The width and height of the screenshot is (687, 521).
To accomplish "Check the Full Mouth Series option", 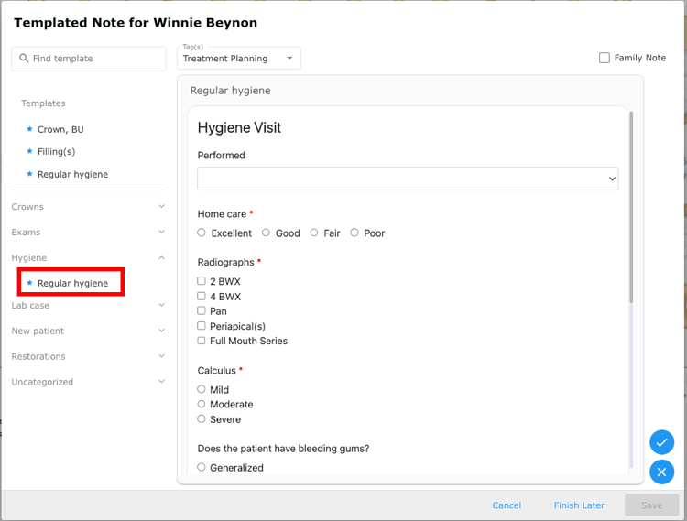I will tap(202, 341).
